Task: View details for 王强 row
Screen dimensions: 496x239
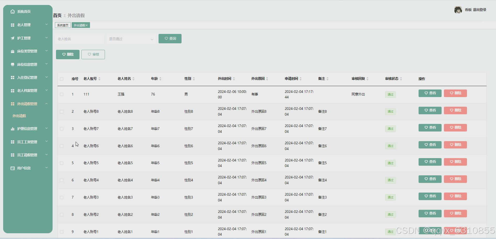Action: [430, 93]
